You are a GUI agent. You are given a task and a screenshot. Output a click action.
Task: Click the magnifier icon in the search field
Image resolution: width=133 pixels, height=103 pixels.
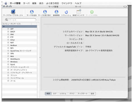pos(7,20)
